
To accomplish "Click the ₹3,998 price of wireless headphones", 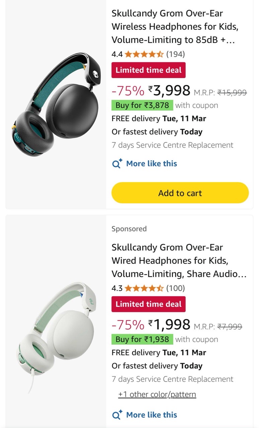I will [x=169, y=90].
